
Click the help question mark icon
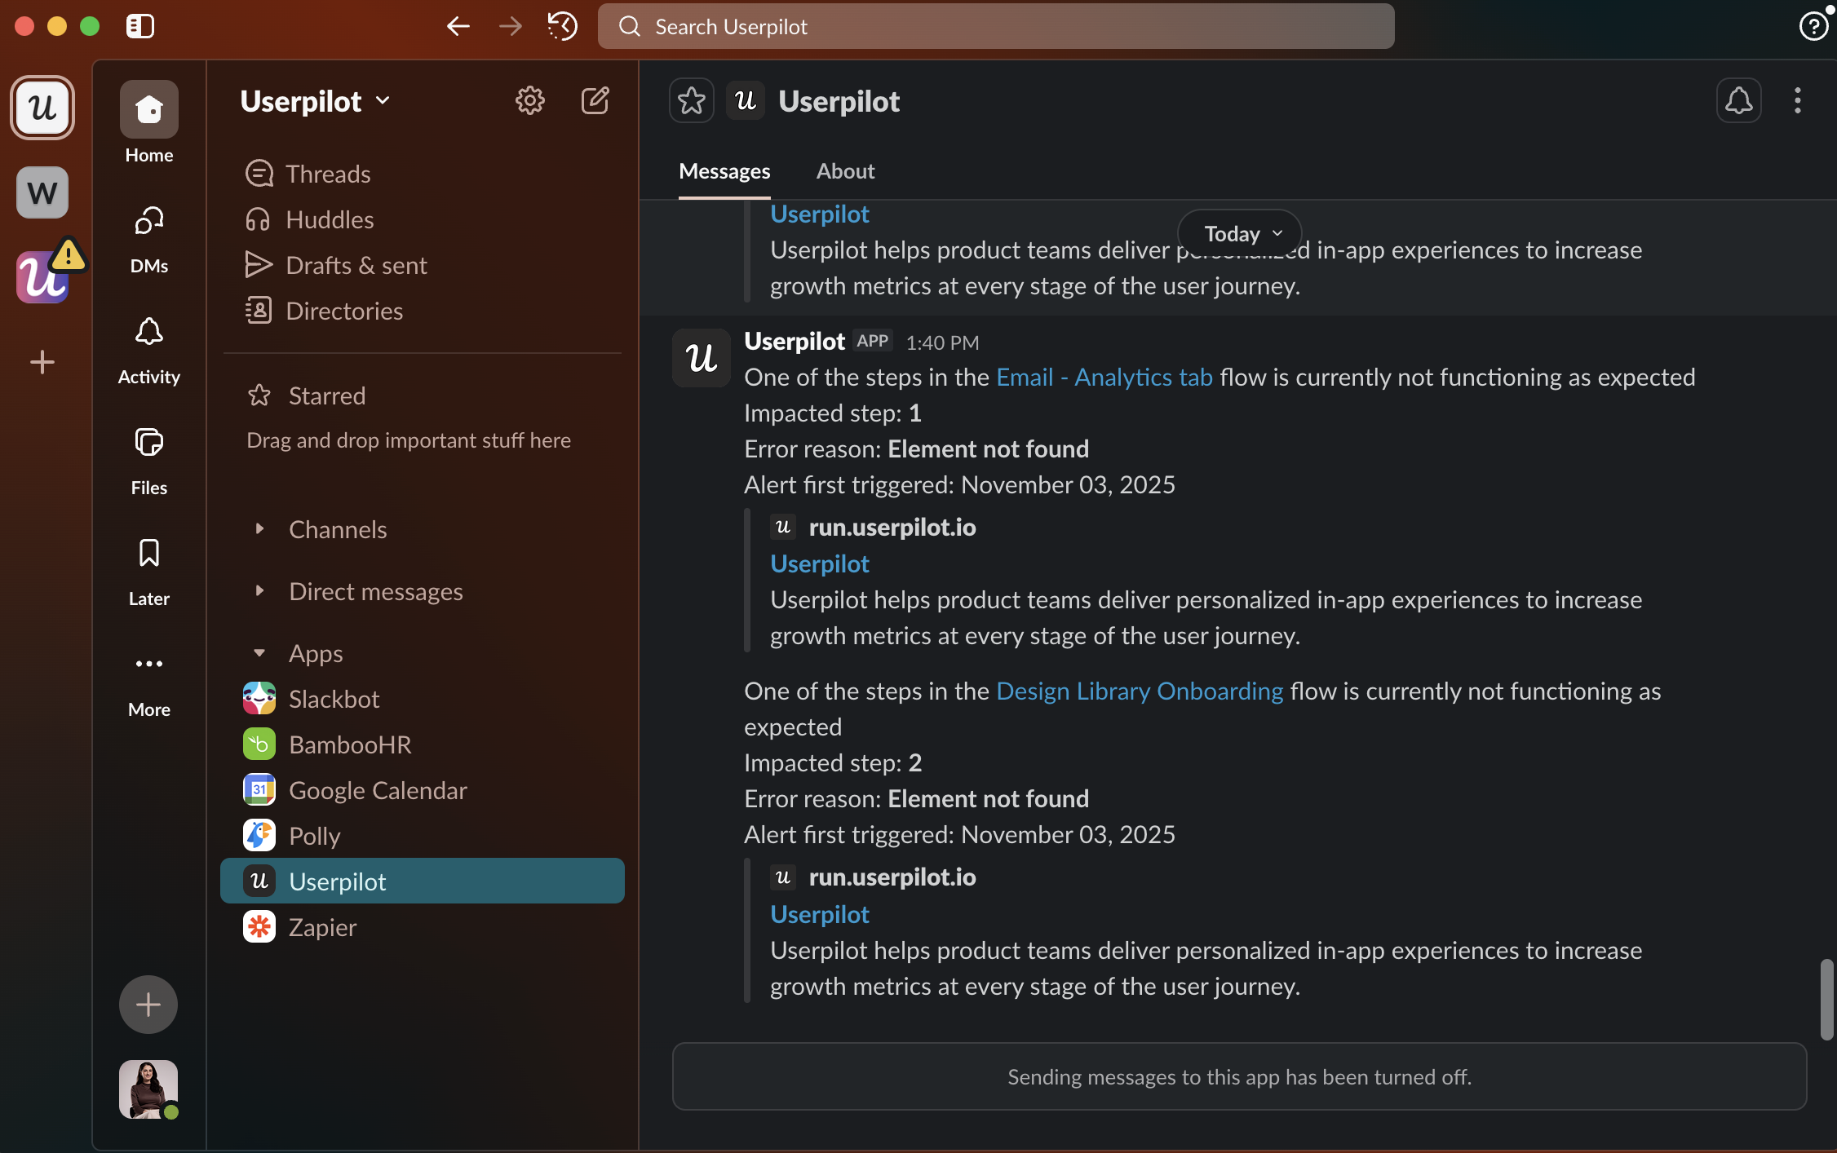[x=1813, y=26]
